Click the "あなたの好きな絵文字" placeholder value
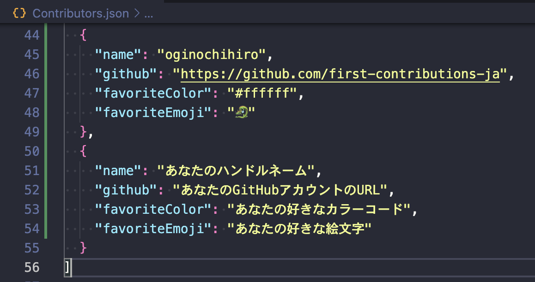This screenshot has width=535, height=282. coord(299,229)
